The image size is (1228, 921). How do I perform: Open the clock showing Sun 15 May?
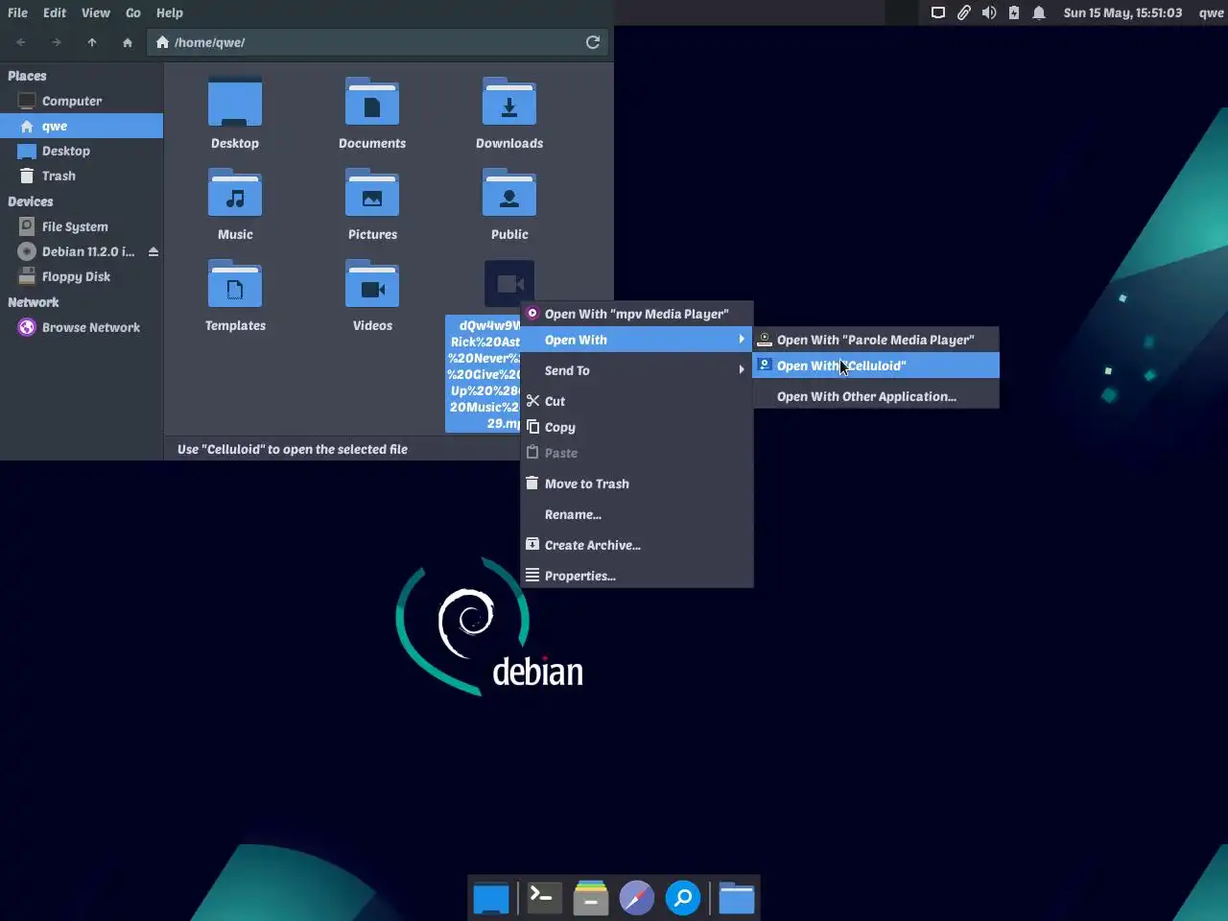(x=1122, y=12)
